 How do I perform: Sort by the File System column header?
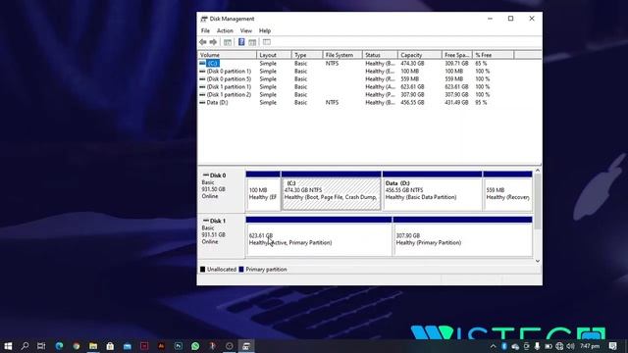tap(342, 55)
